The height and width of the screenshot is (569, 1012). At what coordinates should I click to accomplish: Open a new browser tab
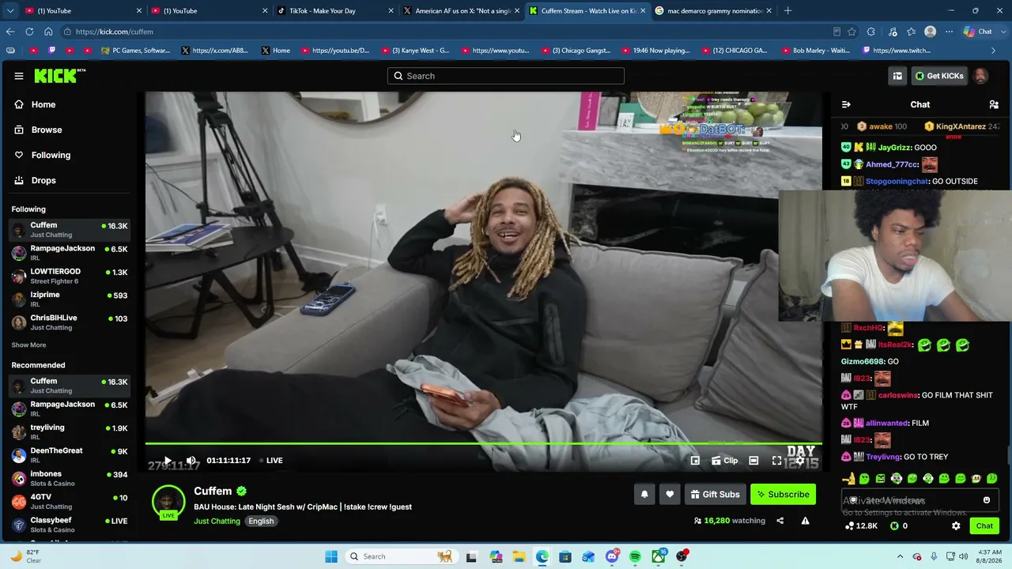click(787, 11)
